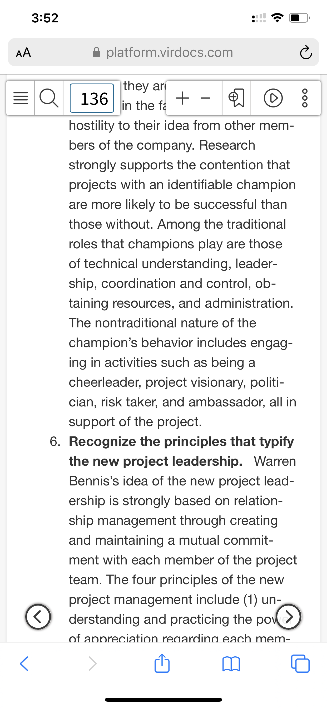327x708 pixels.
Task: Show open Safari tabs
Action: [x=300, y=664]
